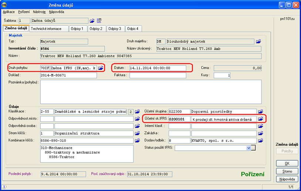This screenshot has width=301, height=191.
Task: Open the Klasifikace lookup folder icon
Action: (x=138, y=111)
